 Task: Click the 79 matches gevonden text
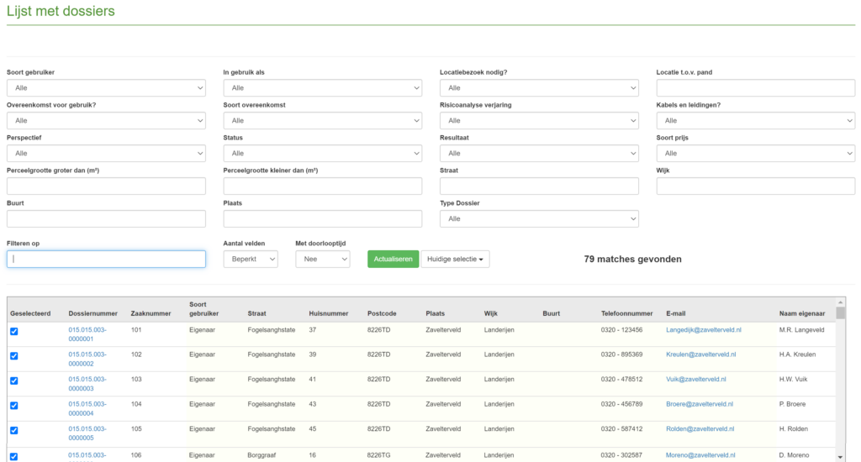(x=632, y=259)
